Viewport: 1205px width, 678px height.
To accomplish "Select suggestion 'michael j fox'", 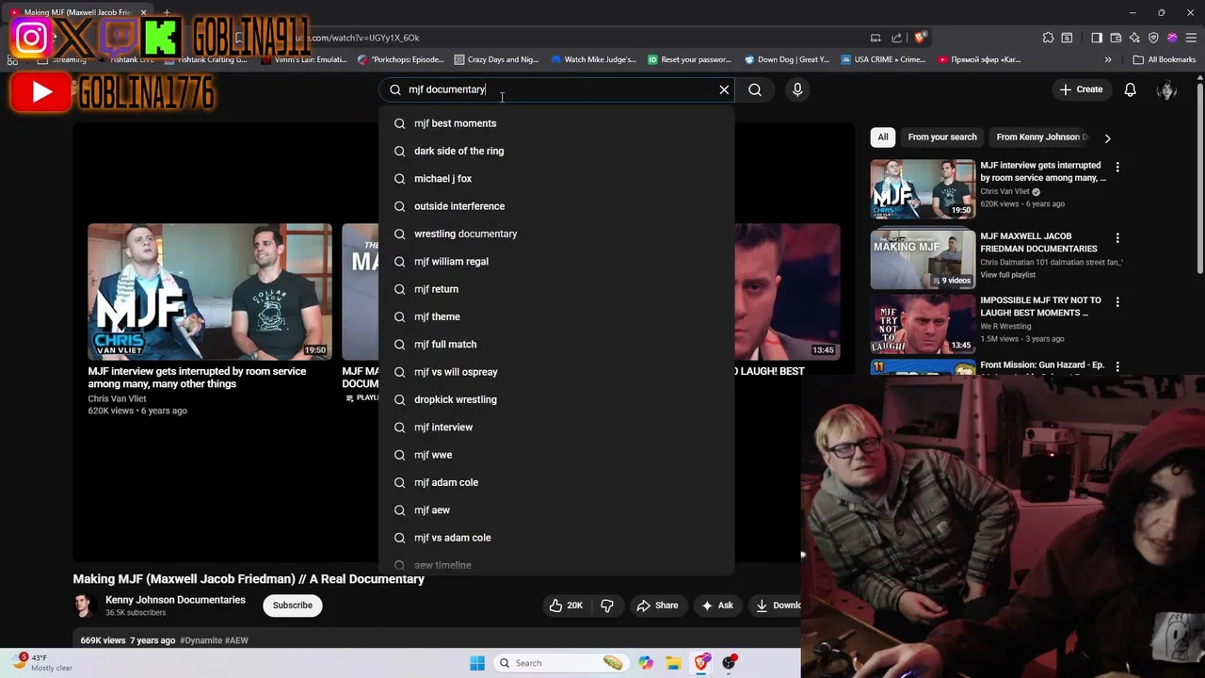I will 556,179.
